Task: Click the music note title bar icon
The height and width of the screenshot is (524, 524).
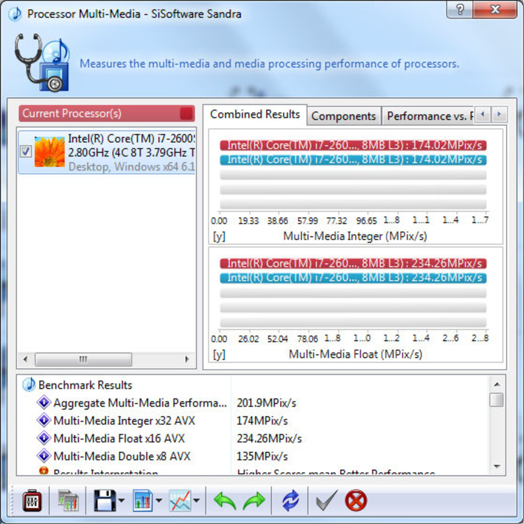Action: click(15, 14)
